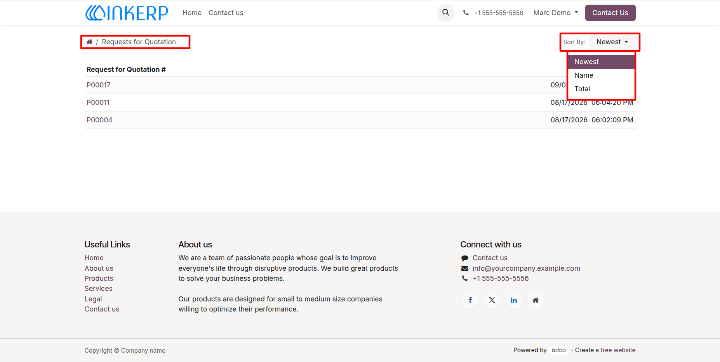Open the search magnifier icon

click(446, 13)
